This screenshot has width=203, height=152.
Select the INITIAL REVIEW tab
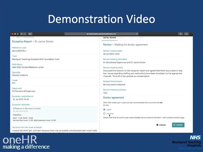click(109, 38)
